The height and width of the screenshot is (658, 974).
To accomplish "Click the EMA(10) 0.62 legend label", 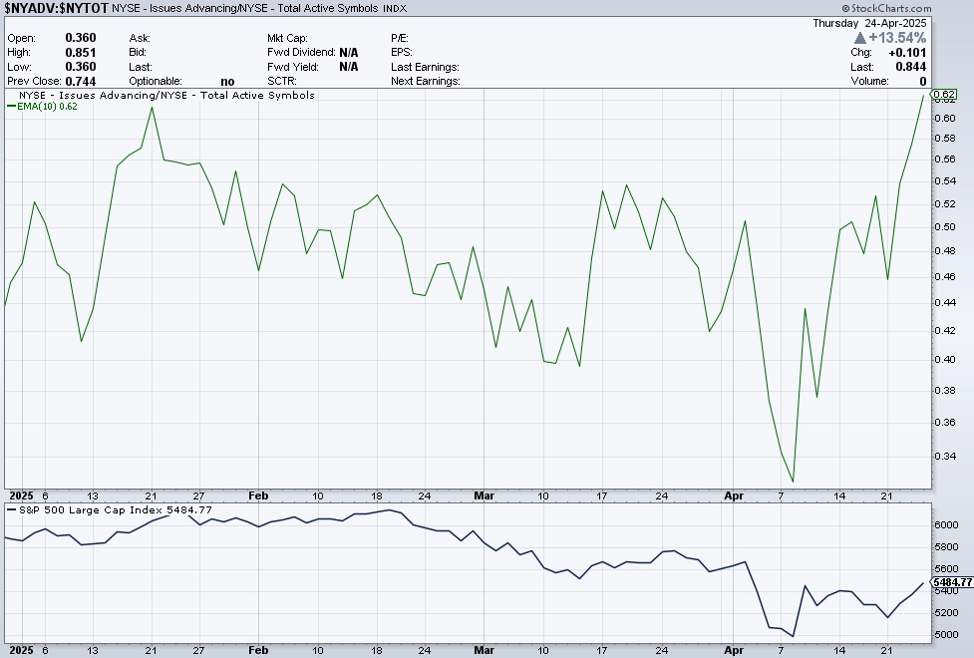I will (47, 107).
